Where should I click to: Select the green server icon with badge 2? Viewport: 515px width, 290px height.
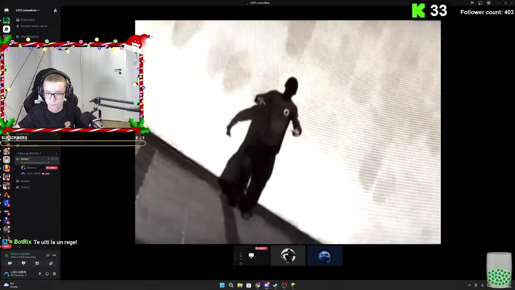coord(6,20)
